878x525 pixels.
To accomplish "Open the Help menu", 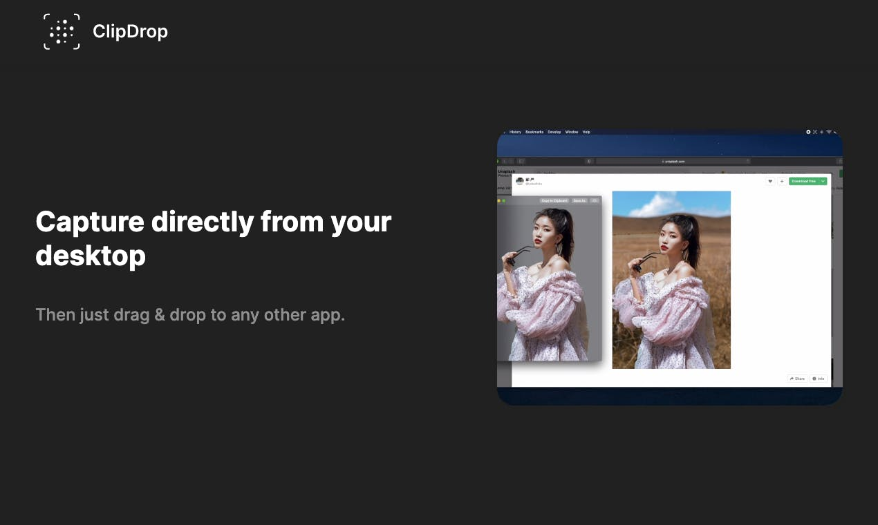I will pos(586,132).
